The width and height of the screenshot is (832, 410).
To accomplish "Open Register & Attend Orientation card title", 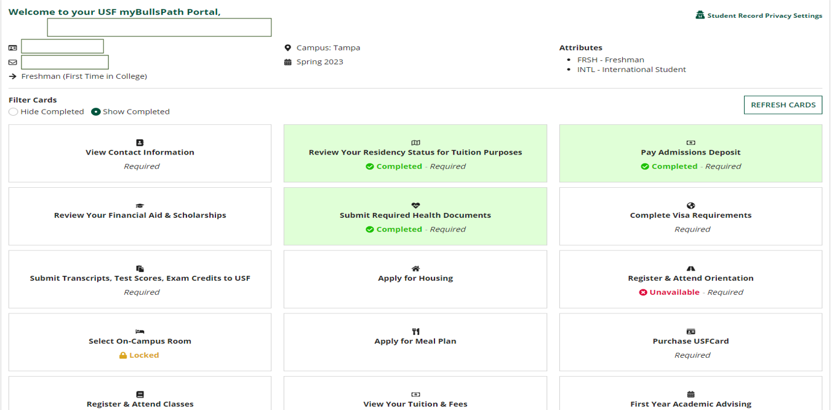I will (690, 278).
